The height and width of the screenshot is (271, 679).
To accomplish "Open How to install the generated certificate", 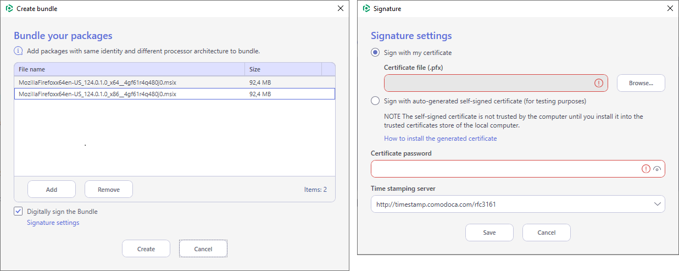I will coord(441,139).
